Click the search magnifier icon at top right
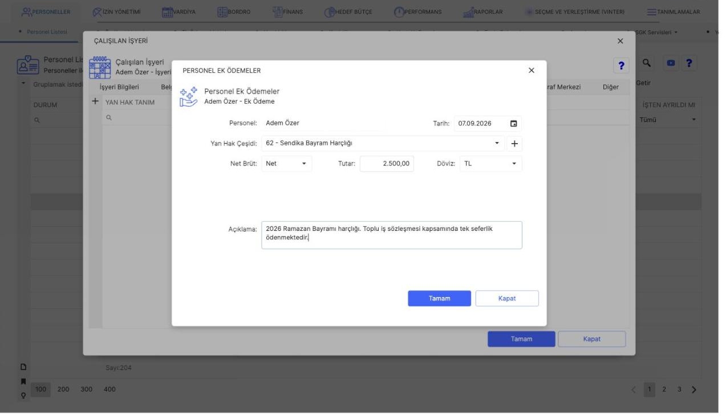The width and height of the screenshot is (726, 419). pos(647,64)
